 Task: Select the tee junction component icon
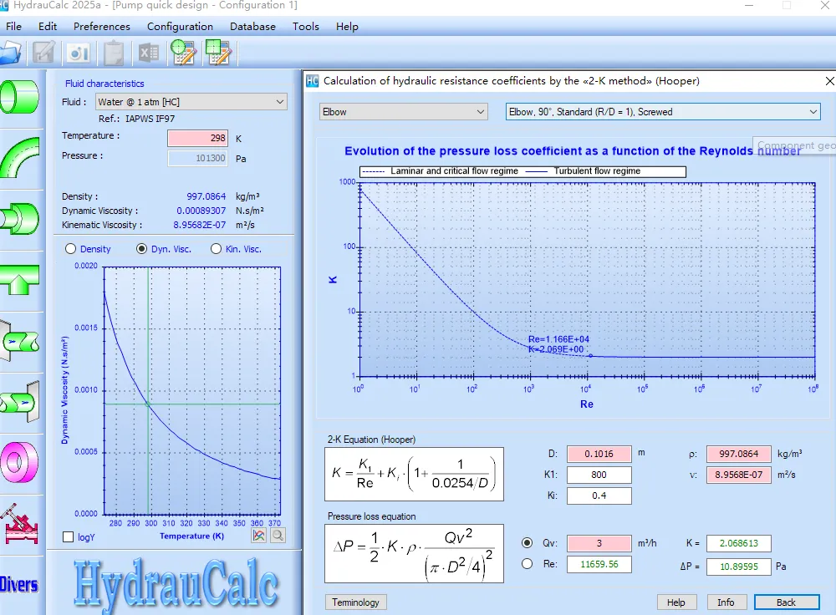(x=20, y=279)
